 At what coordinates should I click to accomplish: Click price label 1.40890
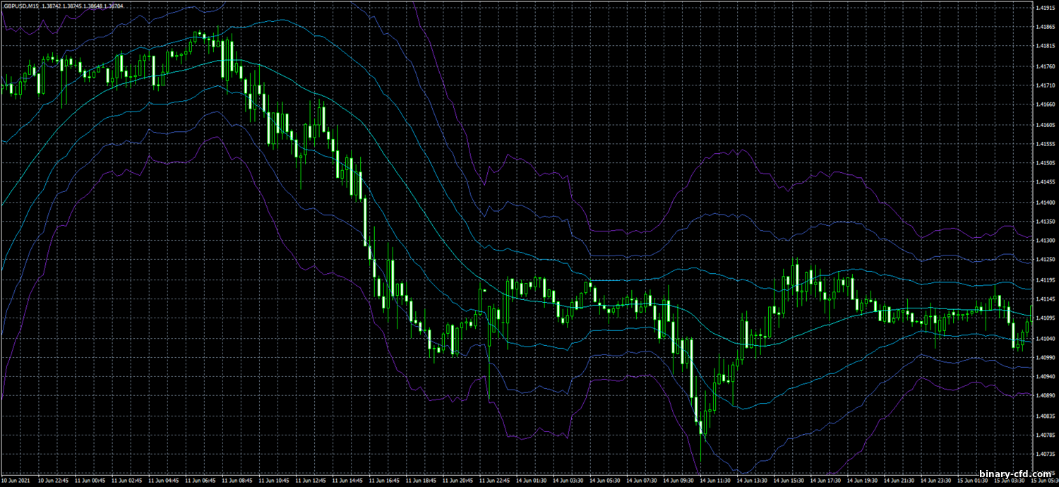tap(1046, 397)
